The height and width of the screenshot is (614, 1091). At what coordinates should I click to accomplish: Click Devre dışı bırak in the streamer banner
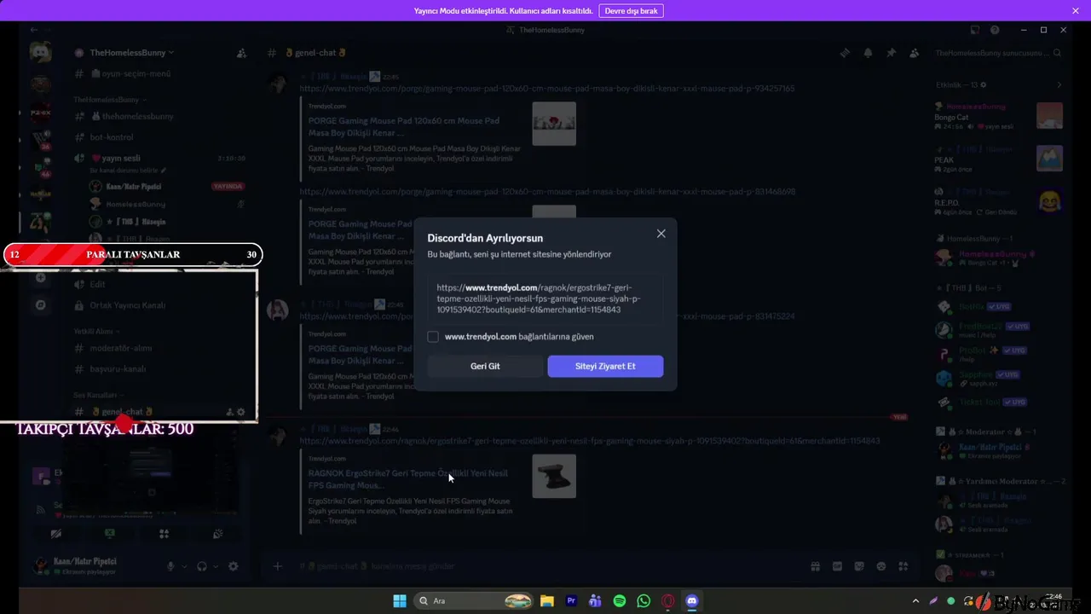631,11
